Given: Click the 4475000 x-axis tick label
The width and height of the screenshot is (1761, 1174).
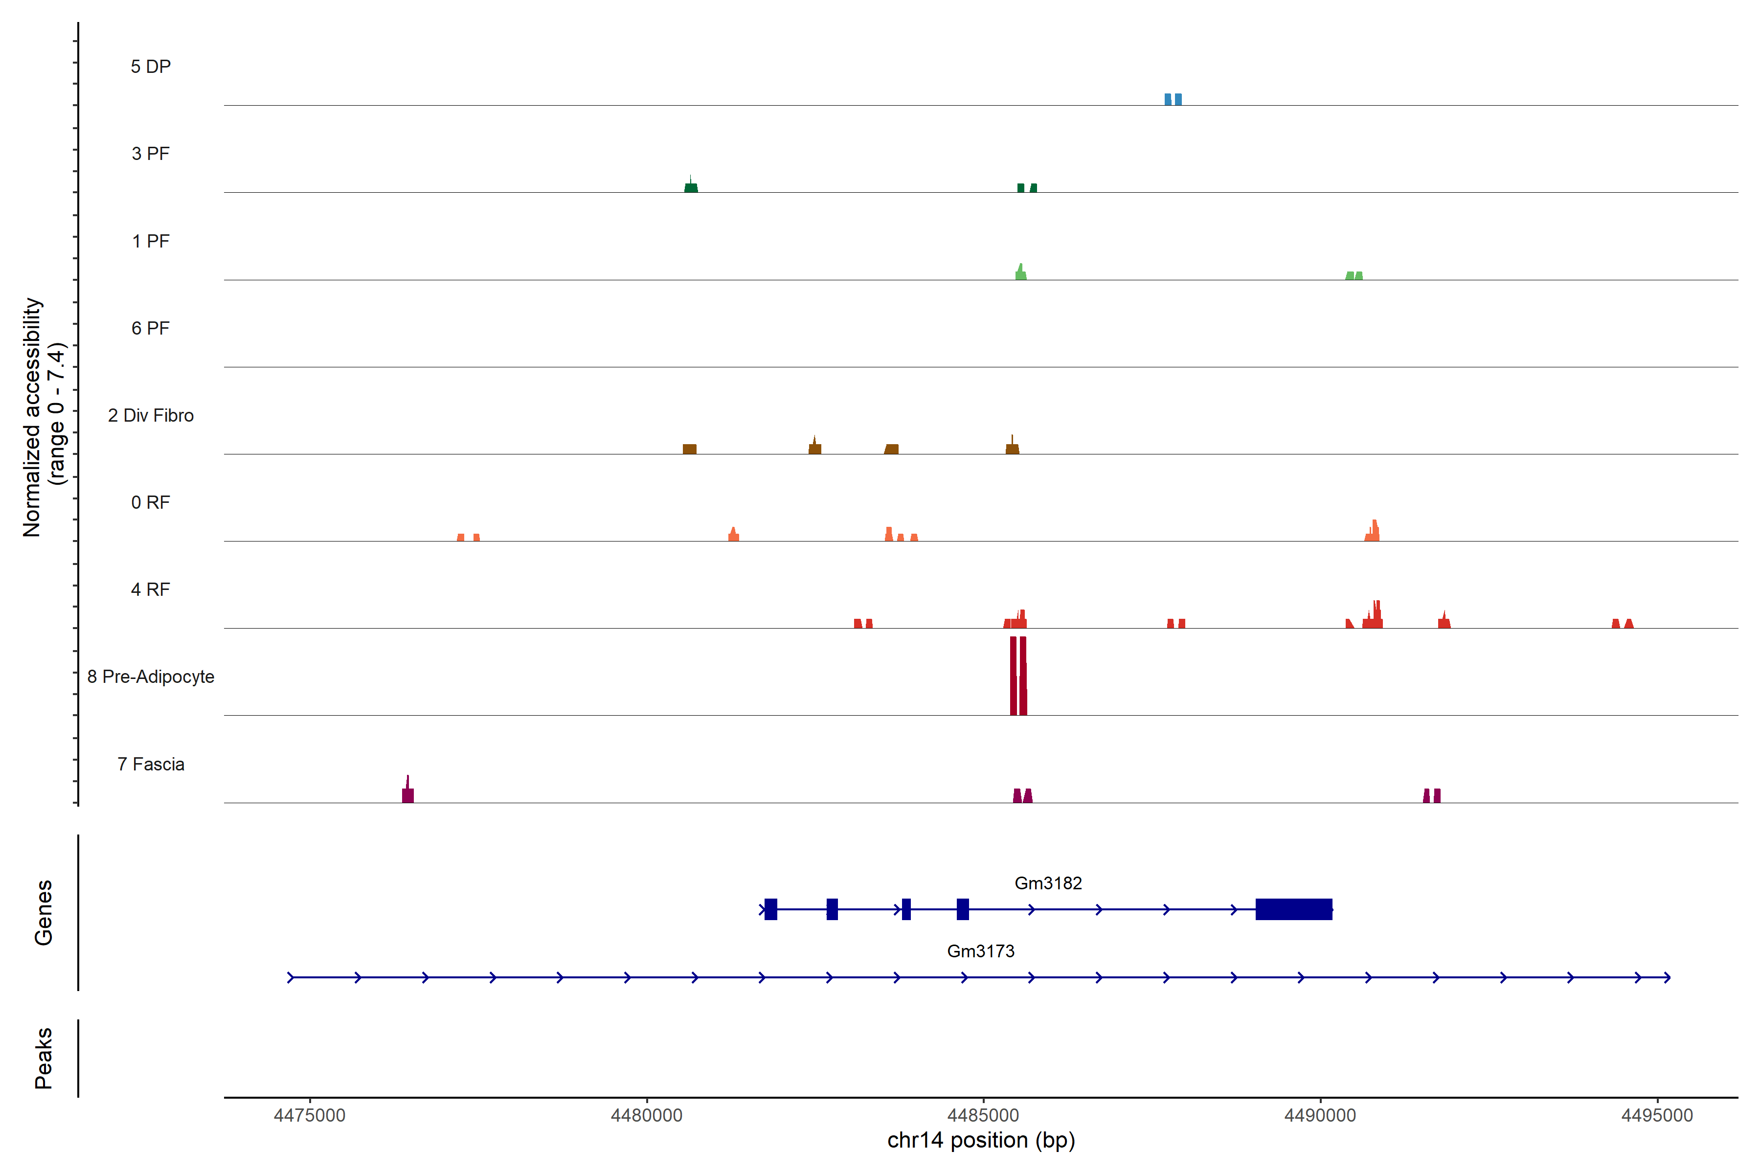Looking at the screenshot, I should click(x=309, y=1116).
